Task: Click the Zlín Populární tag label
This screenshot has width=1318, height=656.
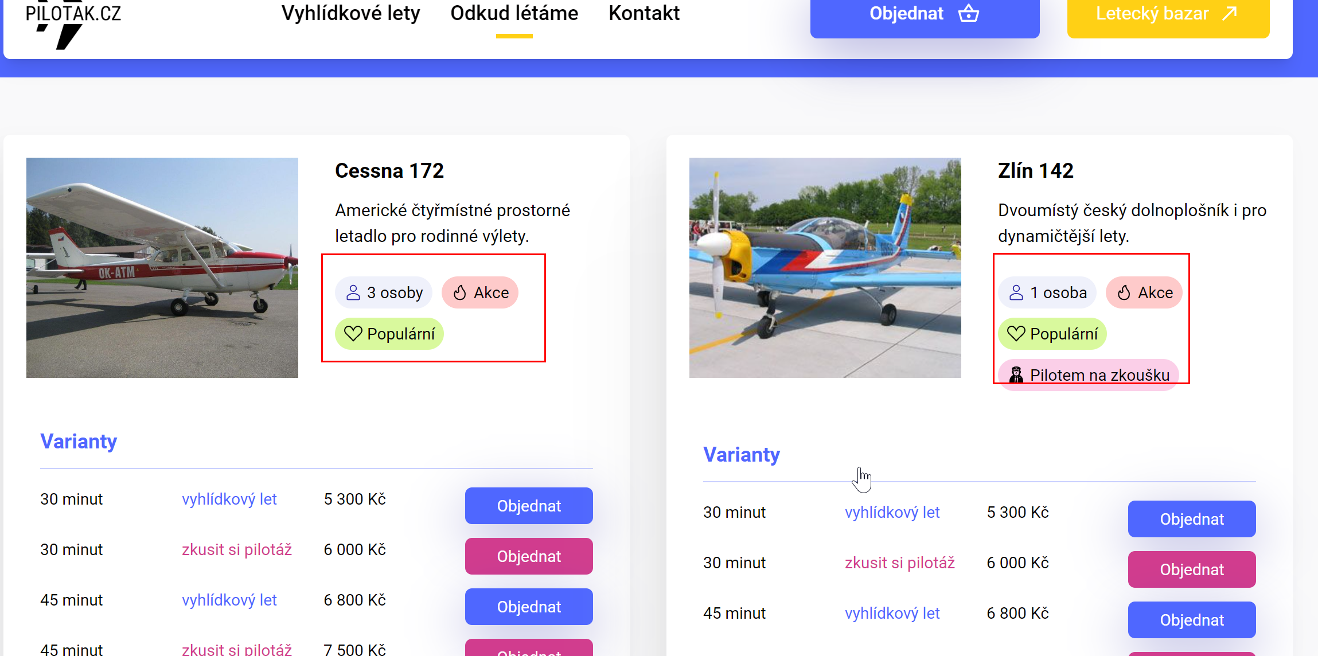Action: tap(1064, 334)
